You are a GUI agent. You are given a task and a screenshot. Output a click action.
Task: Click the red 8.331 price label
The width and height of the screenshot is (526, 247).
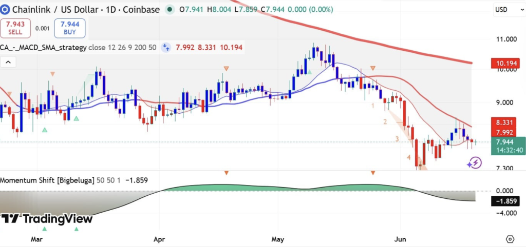505,122
